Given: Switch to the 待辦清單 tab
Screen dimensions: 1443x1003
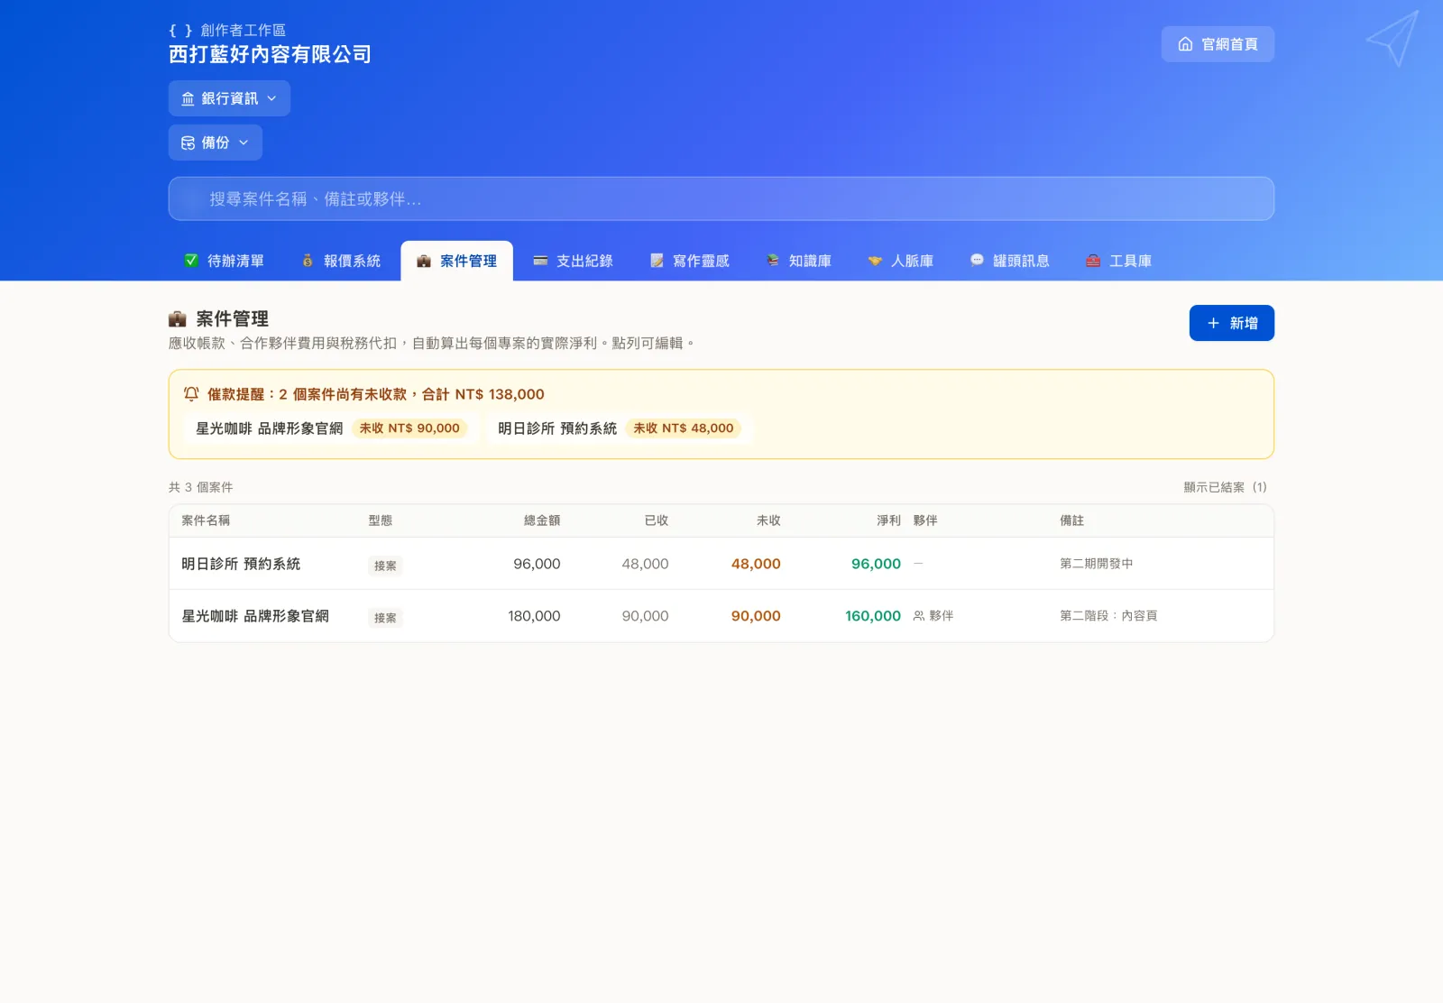Looking at the screenshot, I should coord(225,261).
